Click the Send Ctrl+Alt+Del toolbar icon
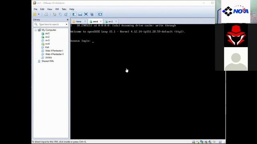 coord(46,14)
